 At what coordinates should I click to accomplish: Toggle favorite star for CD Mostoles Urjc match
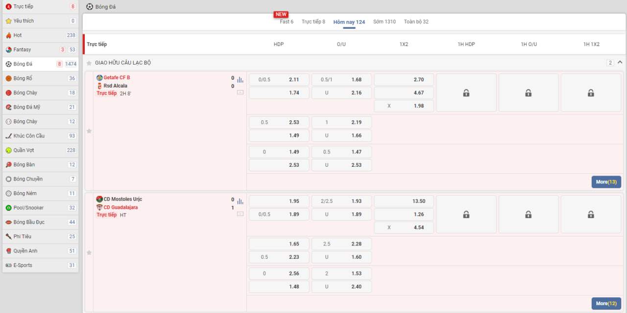pos(89,253)
